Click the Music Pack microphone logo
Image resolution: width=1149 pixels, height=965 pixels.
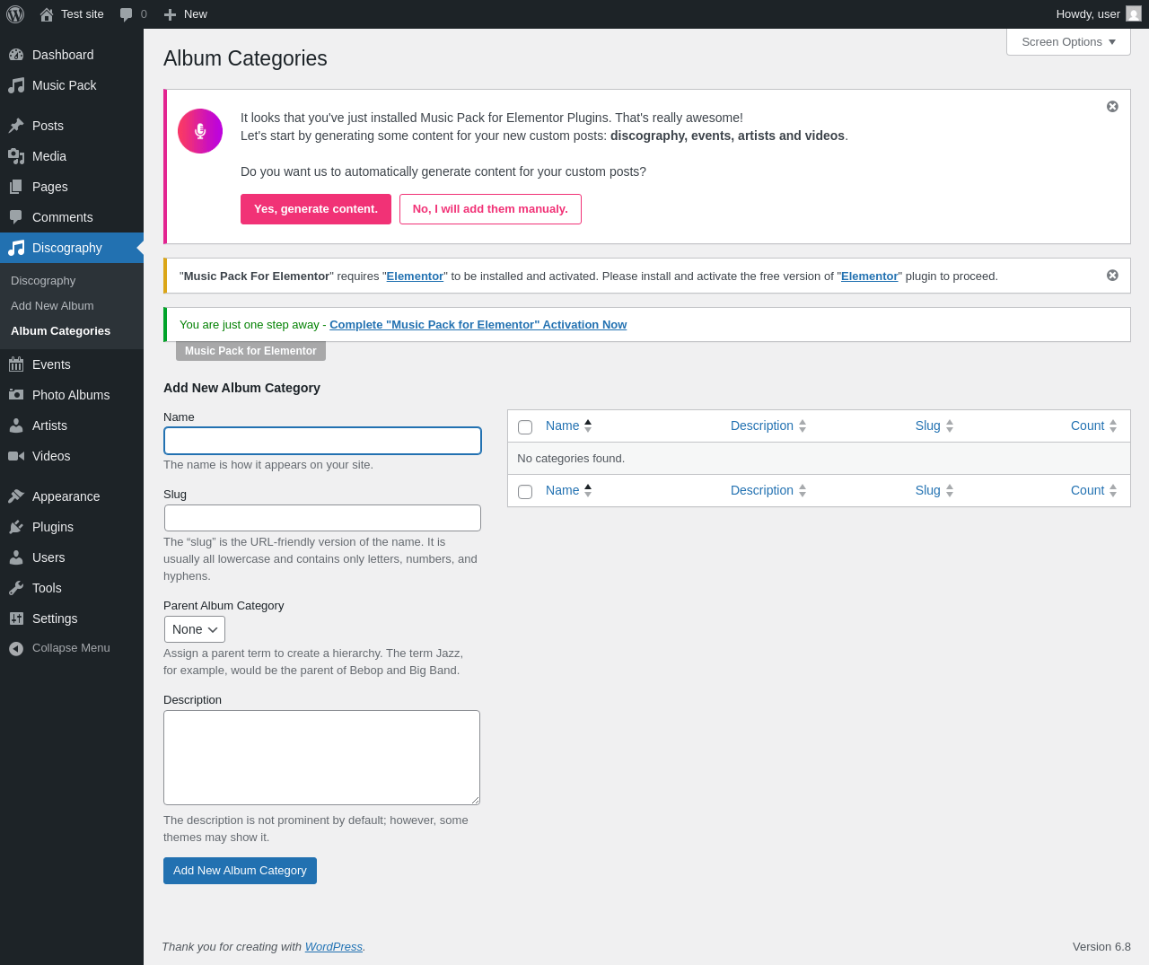(200, 131)
